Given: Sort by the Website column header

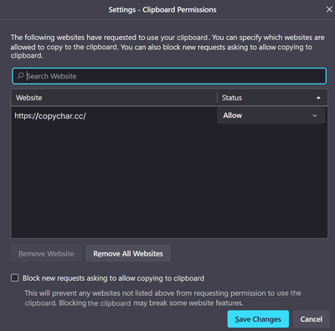Looking at the screenshot, I should tap(114, 98).
